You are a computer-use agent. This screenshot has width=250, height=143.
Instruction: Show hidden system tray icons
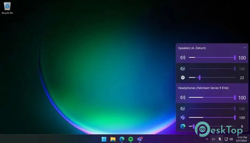(207, 139)
